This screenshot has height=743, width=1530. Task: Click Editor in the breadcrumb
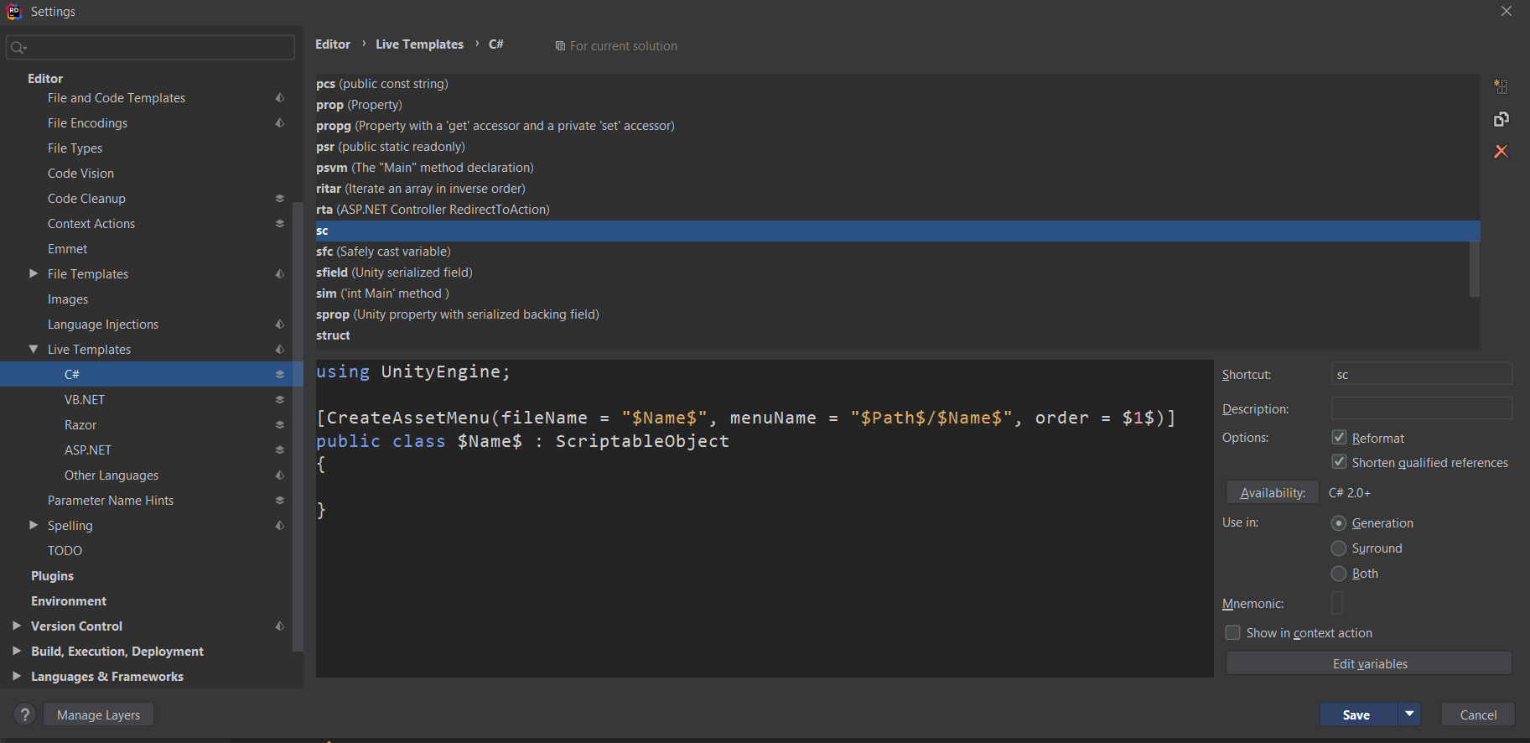point(333,44)
